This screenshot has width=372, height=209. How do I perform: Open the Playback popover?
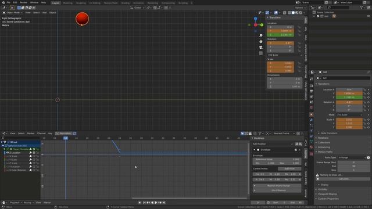point(16,203)
